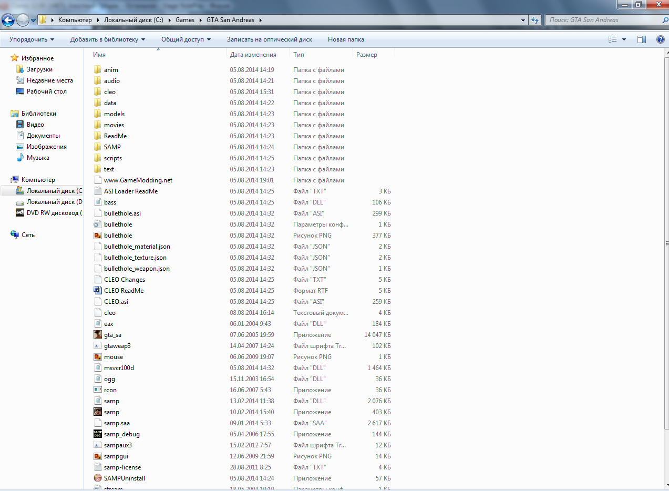This screenshot has height=491, width=669.
Task: Select Локальный диск (C:) in sidebar
Action: [48, 191]
